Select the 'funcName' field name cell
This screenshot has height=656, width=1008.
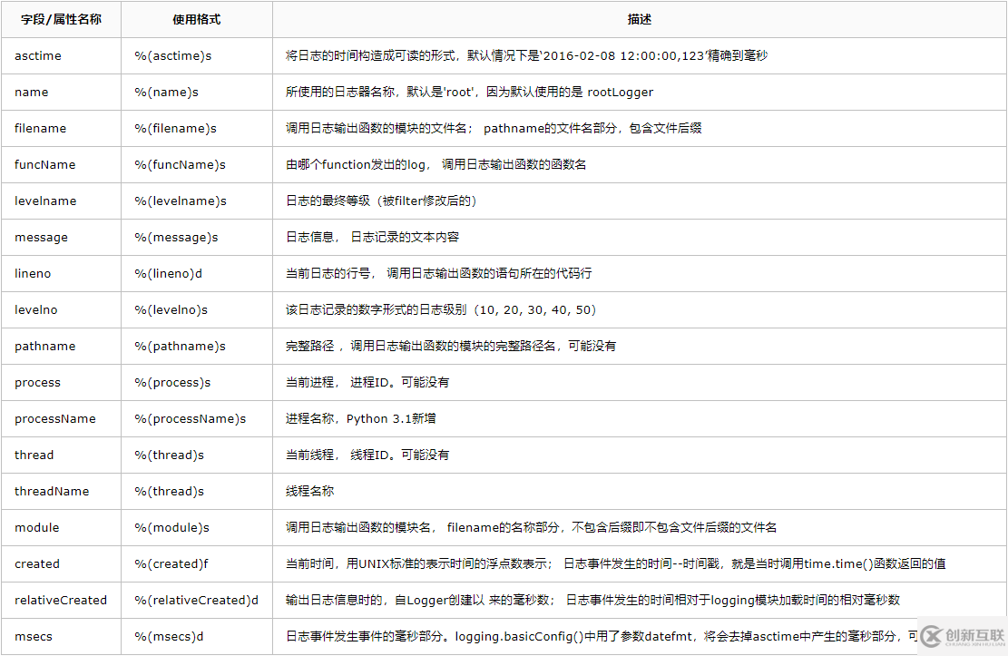pyautogui.click(x=61, y=164)
